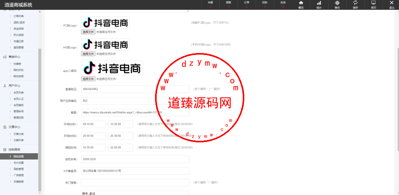Click the H5版Logo preview image
This screenshot has height=195, width=399.
click(105, 44)
